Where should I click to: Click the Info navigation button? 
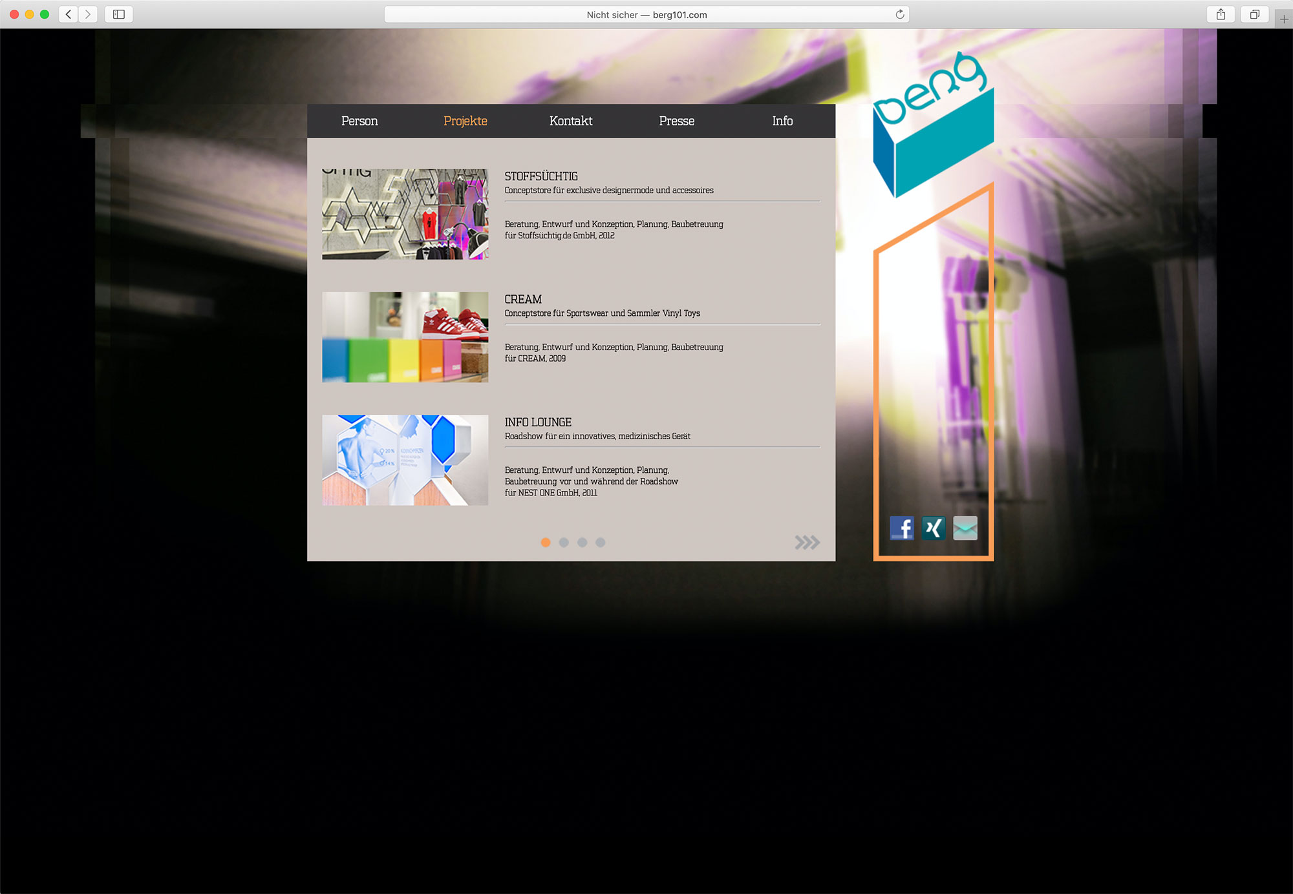[784, 121]
